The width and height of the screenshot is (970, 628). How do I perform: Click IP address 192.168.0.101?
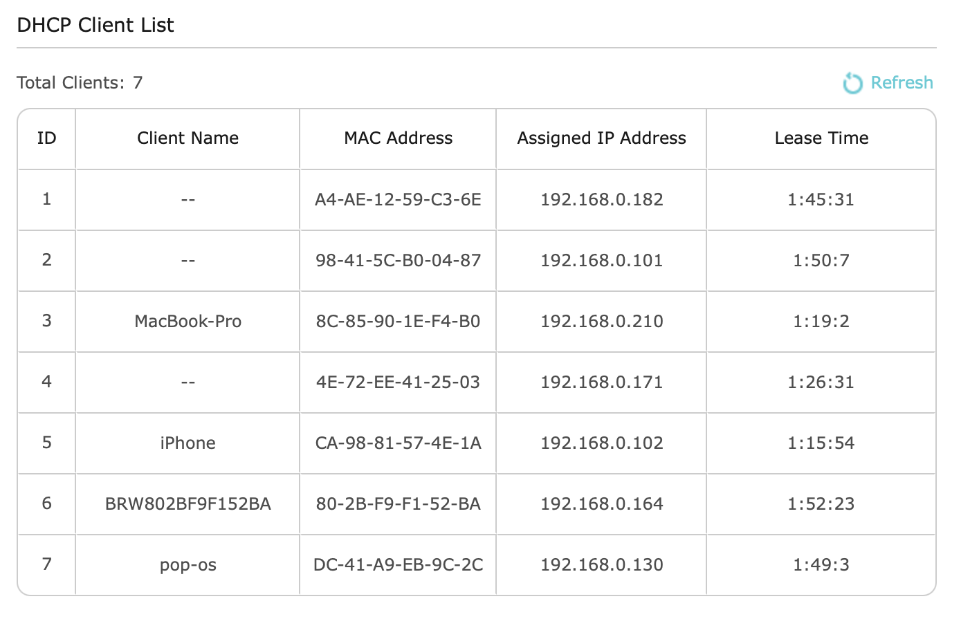[x=601, y=261]
